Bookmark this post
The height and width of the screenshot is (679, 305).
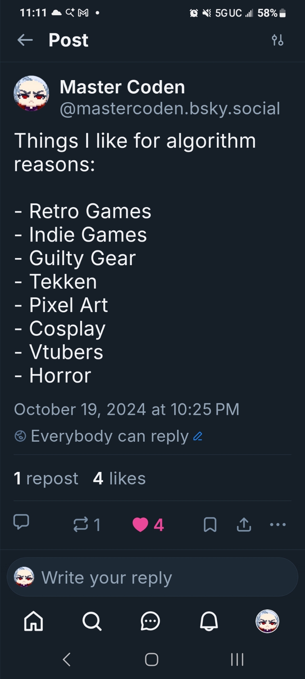pyautogui.click(x=210, y=525)
